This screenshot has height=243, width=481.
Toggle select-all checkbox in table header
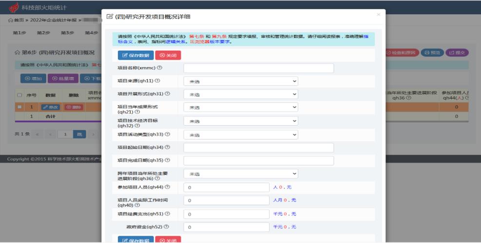point(19,95)
